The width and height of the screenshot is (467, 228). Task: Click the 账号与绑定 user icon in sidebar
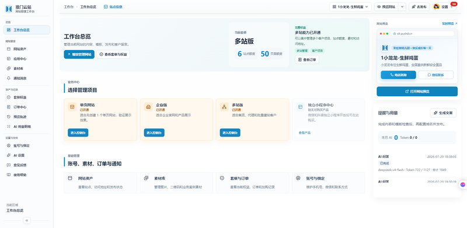coord(9,146)
